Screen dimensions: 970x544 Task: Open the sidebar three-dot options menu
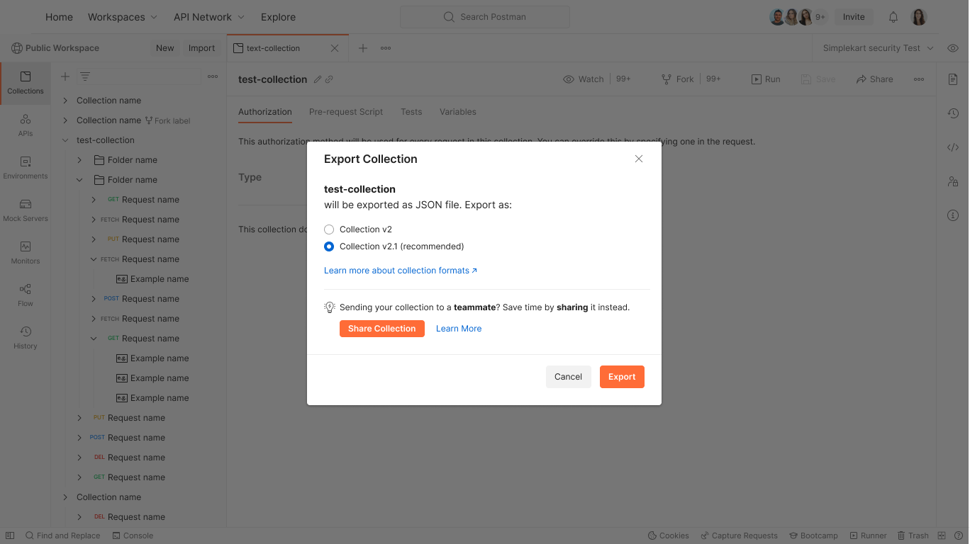coord(213,76)
